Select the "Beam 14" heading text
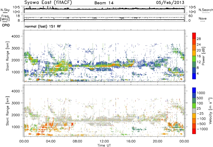 click(104, 3)
